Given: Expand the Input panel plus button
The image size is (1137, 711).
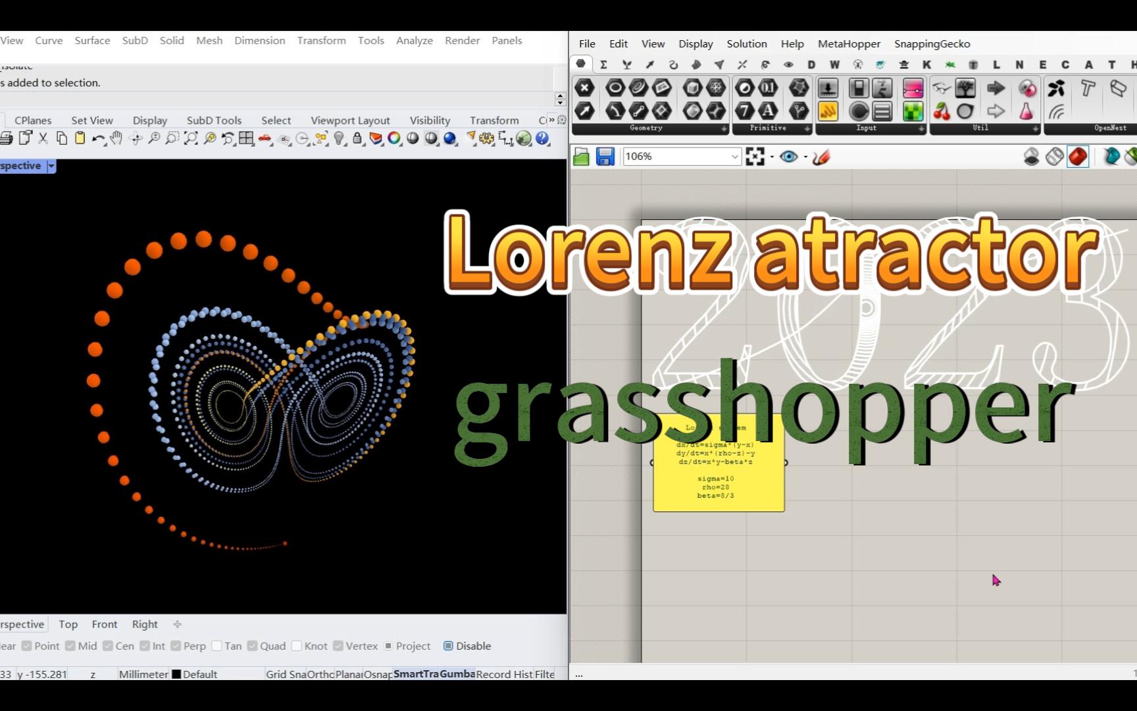Looking at the screenshot, I should (921, 128).
